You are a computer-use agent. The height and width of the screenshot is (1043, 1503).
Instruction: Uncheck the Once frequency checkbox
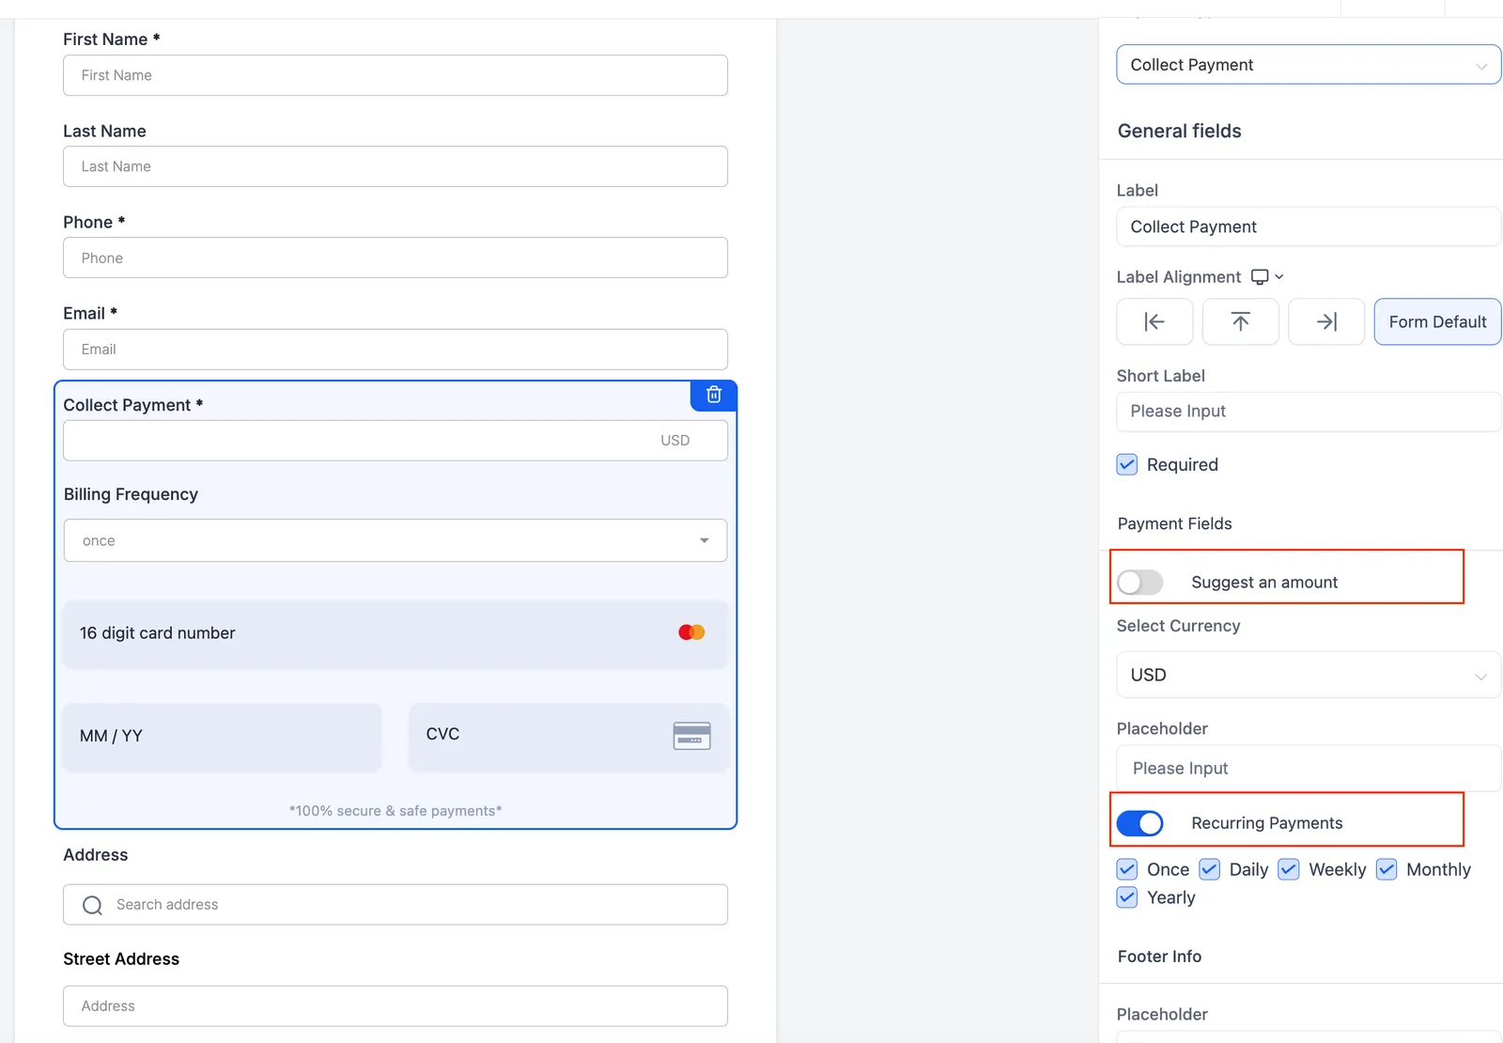[x=1127, y=869]
